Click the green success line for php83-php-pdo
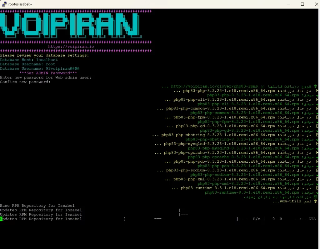This screenshot has height=249, width=320. pos(258,166)
